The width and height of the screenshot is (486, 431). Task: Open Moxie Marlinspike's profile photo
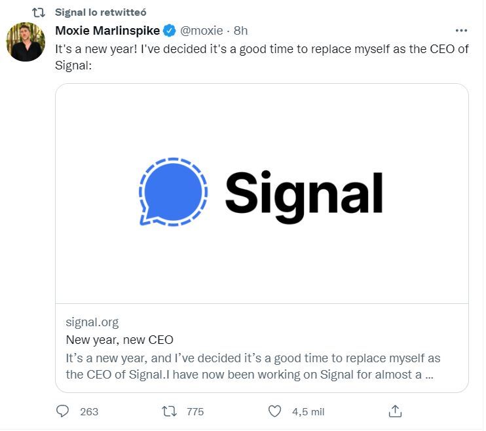26,42
